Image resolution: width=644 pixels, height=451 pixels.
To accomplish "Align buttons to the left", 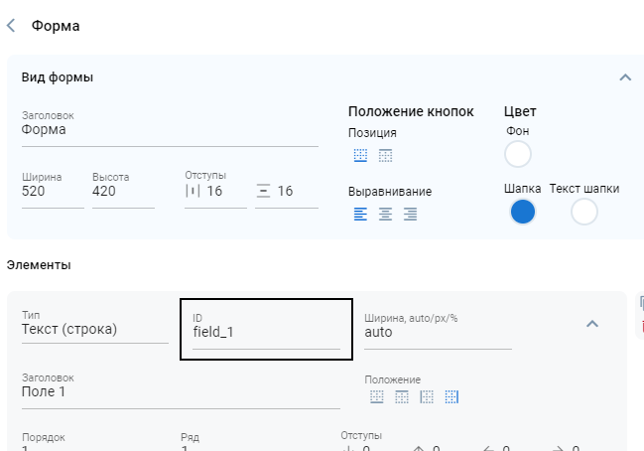I will tap(360, 214).
